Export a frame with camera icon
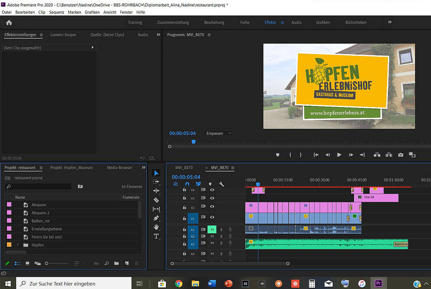Viewport: 431px width, 289px height. 401,155
